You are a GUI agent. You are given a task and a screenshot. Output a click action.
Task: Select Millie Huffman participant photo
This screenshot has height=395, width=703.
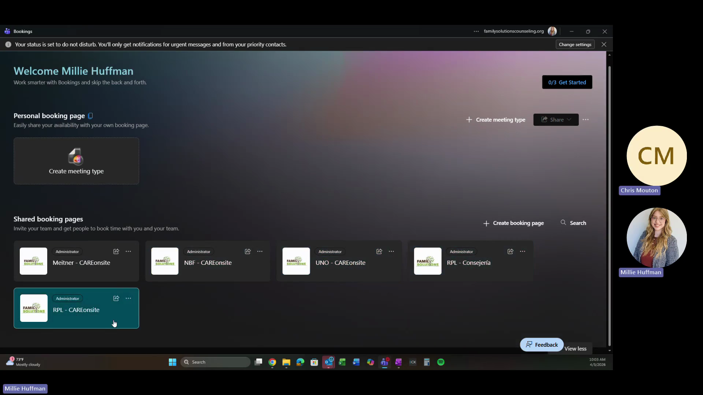coord(656,238)
